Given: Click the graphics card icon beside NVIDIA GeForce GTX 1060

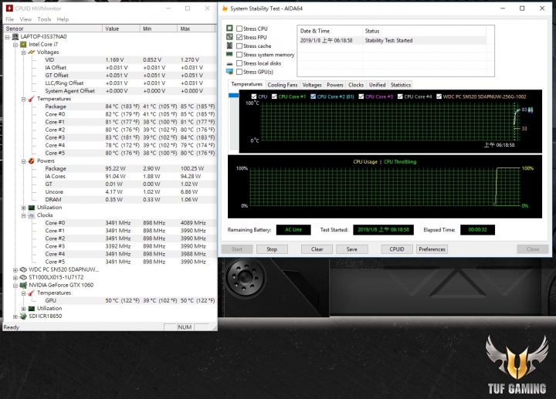Looking at the screenshot, I should coord(23,285).
